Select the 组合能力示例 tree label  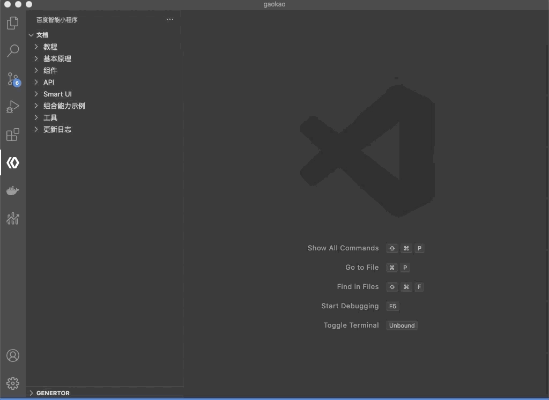coord(64,106)
